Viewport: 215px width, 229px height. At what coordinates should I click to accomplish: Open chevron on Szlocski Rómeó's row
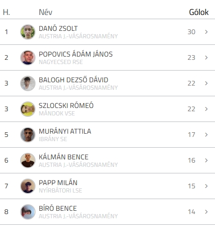tap(206, 109)
